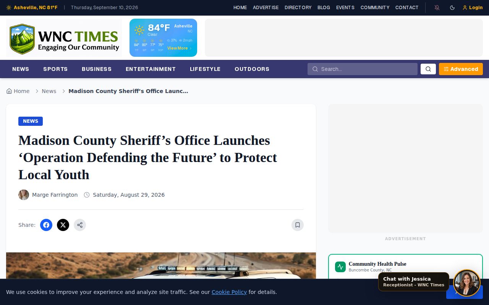Viewport: 489px width, 305px height.
Task: Open the Login account link
Action: 473,8
